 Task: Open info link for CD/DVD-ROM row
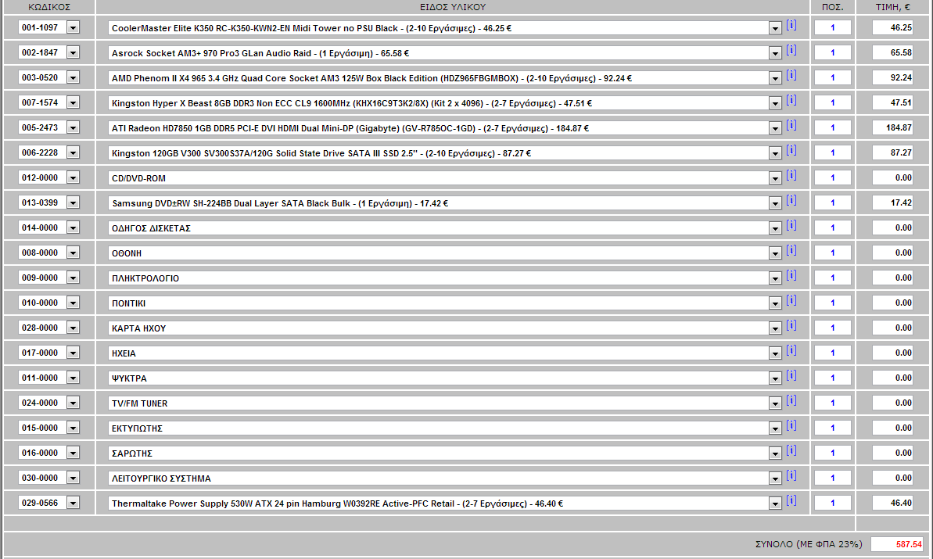coord(791,175)
